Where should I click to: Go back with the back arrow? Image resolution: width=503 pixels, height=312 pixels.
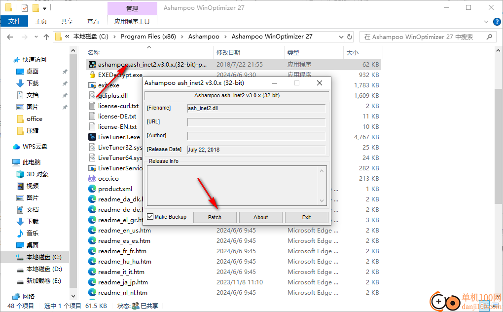10,37
